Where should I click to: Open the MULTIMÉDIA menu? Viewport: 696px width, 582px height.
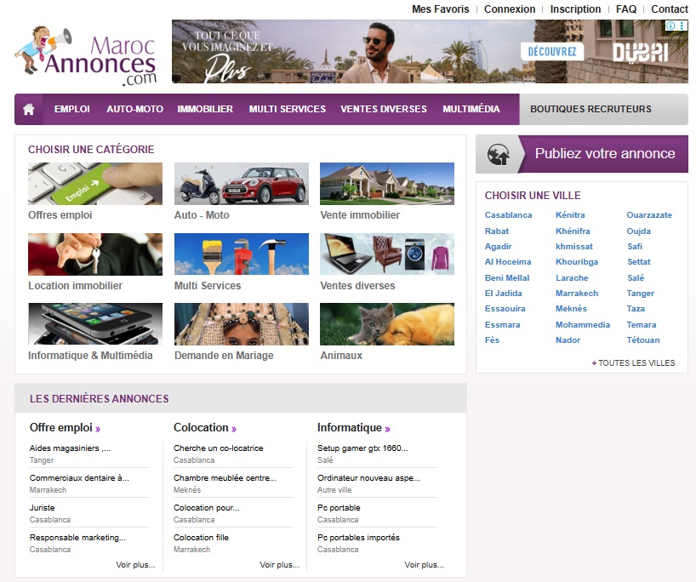click(x=471, y=109)
